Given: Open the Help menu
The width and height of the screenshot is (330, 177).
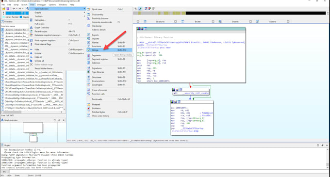Looking at the screenshot, I should tap(72, 5).
